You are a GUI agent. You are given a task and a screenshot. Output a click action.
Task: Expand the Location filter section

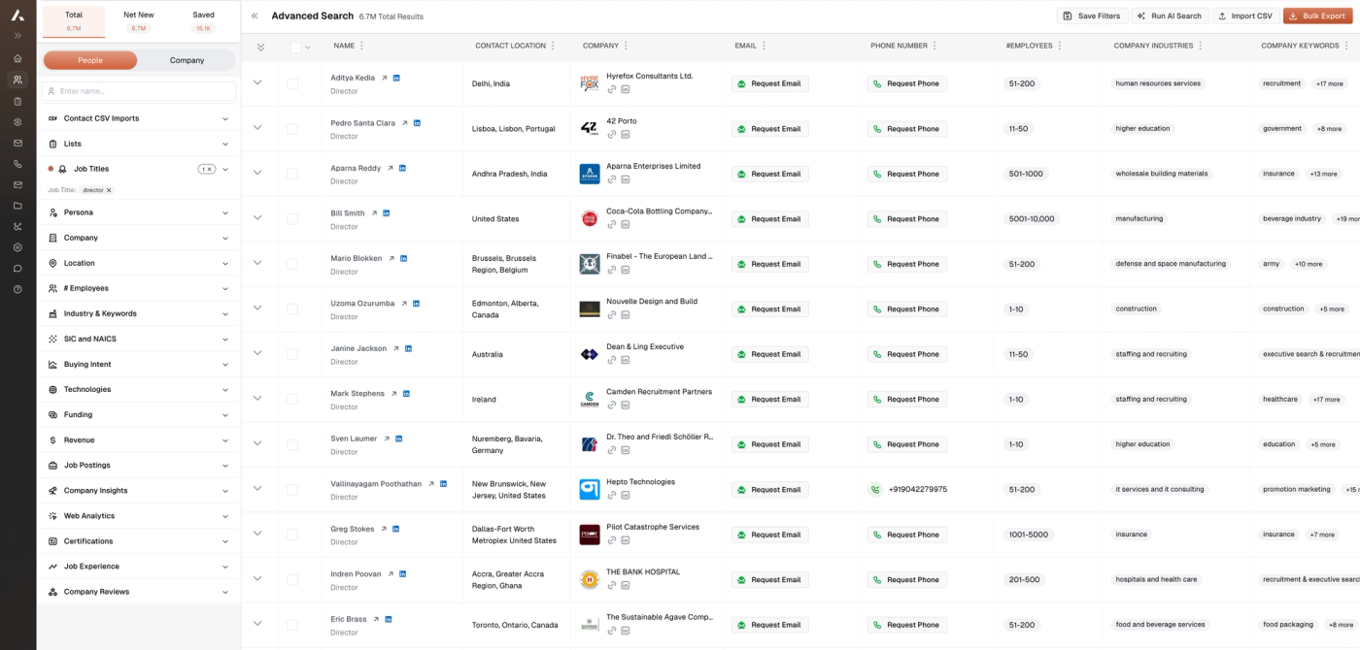click(138, 263)
